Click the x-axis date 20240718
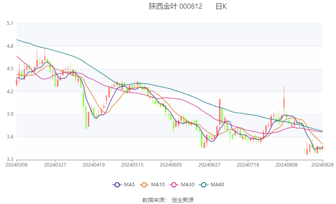Viewport: 336px width, 204px height. coord(248,165)
